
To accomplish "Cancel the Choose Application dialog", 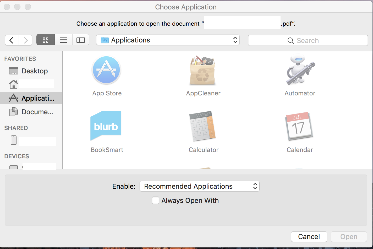I will tap(309, 237).
